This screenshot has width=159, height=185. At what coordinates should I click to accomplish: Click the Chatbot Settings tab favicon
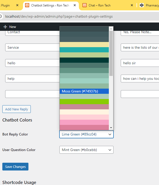click(27, 5)
